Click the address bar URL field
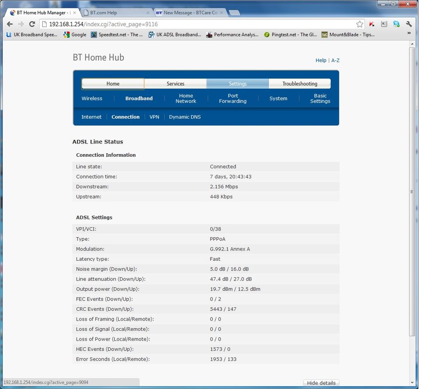 pyautogui.click(x=198, y=24)
